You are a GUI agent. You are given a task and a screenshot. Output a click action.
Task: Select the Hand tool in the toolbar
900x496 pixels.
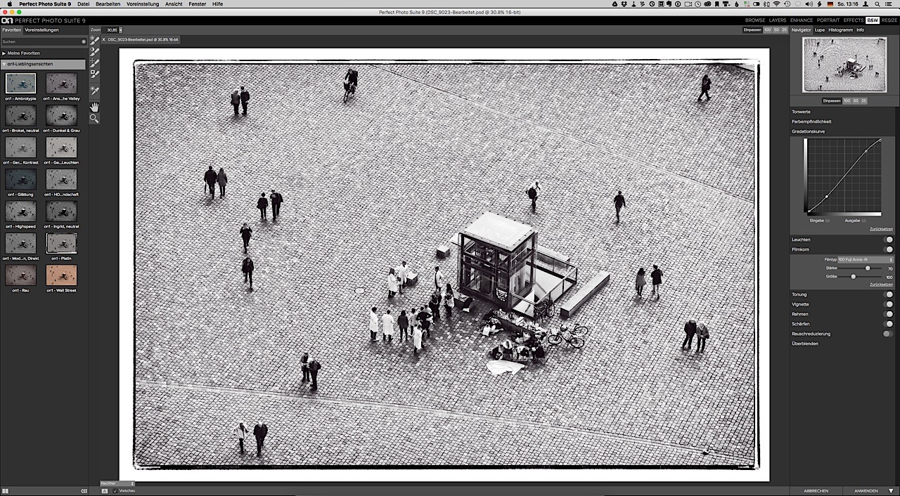point(94,107)
